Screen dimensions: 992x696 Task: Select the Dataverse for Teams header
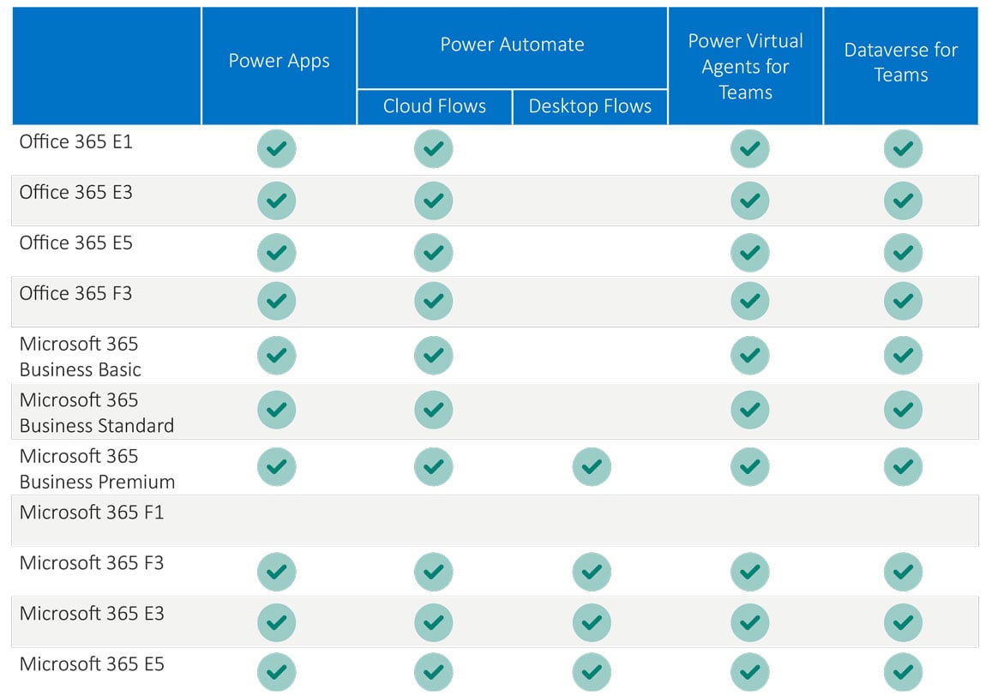(900, 62)
